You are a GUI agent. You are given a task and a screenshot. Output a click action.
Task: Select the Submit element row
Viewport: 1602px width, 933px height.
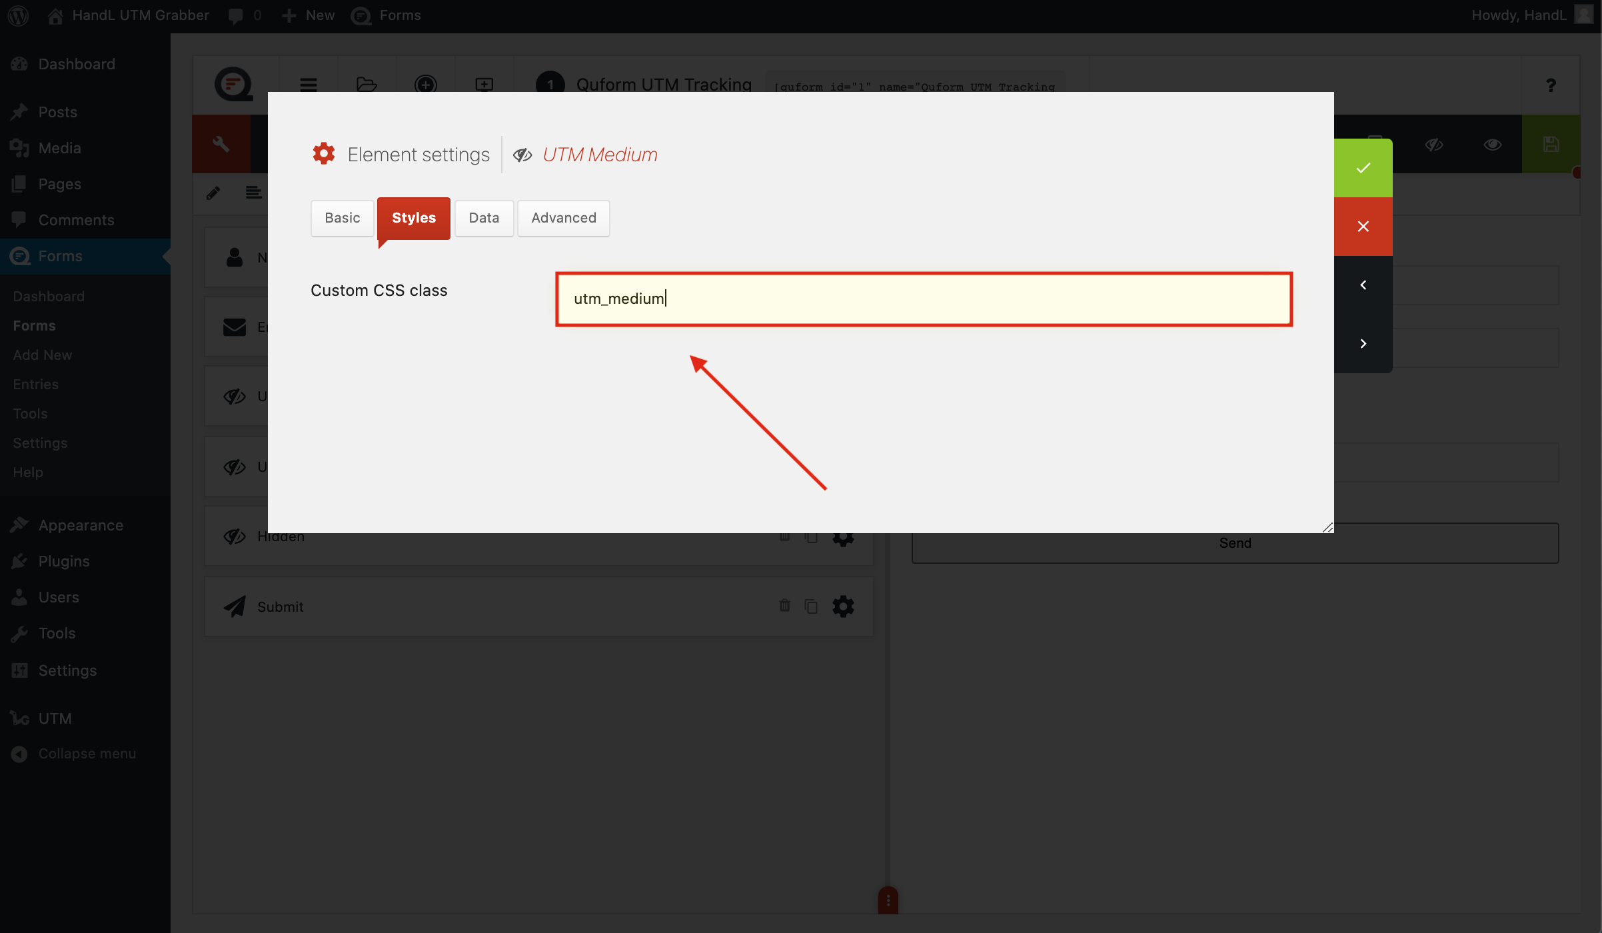(539, 606)
